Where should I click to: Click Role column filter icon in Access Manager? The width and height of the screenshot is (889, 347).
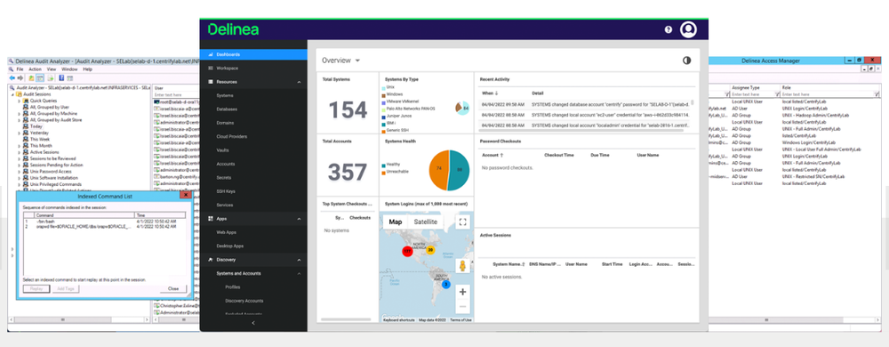pyautogui.click(x=877, y=94)
